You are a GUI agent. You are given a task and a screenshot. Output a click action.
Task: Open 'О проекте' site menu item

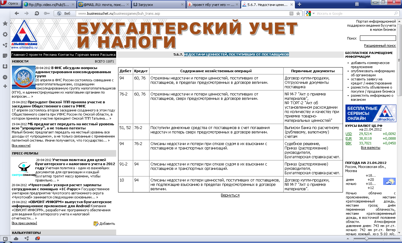pyautogui.click(x=34, y=55)
